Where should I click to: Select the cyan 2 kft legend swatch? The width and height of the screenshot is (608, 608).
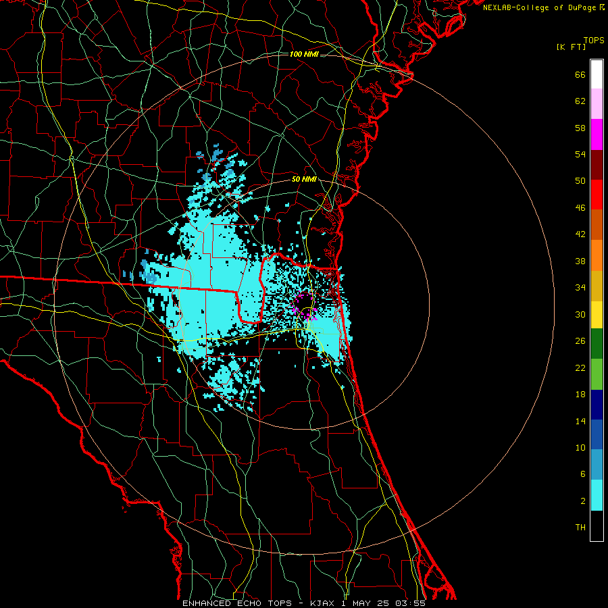point(597,495)
